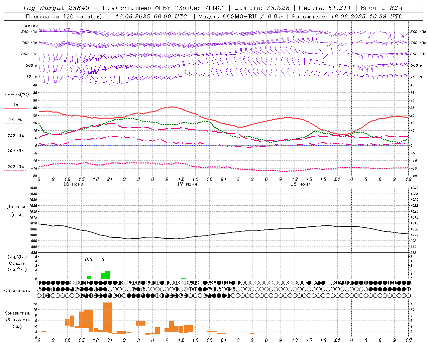Click the Давление pressure panel label

pyautogui.click(x=17, y=207)
